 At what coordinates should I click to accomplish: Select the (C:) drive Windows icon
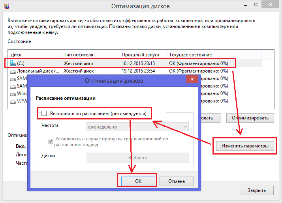[x=13, y=63]
